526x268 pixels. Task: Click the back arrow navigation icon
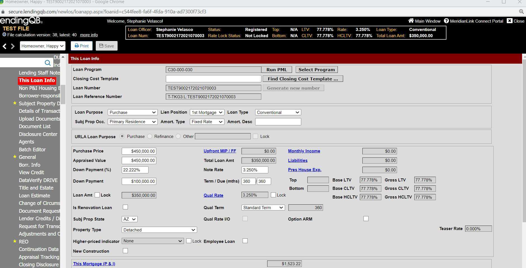click(4, 46)
